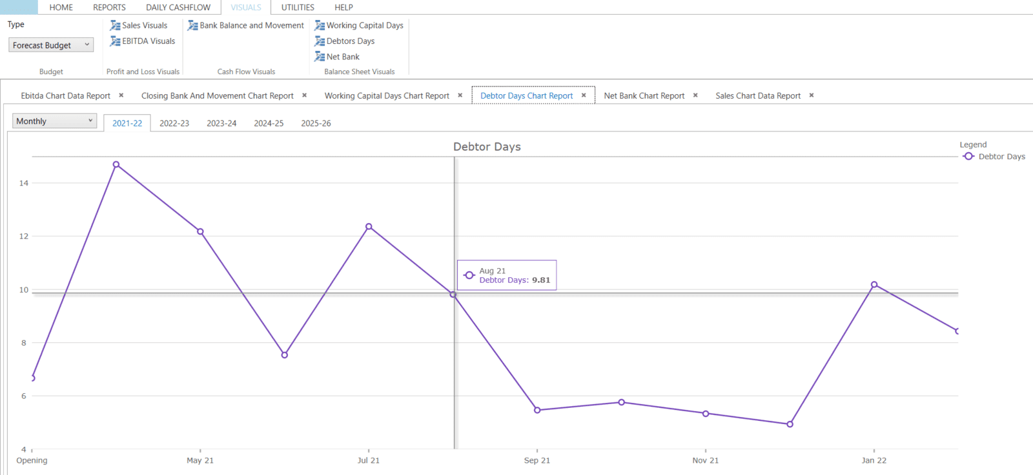
Task: Open the Net Bank visual icon
Action: [320, 57]
